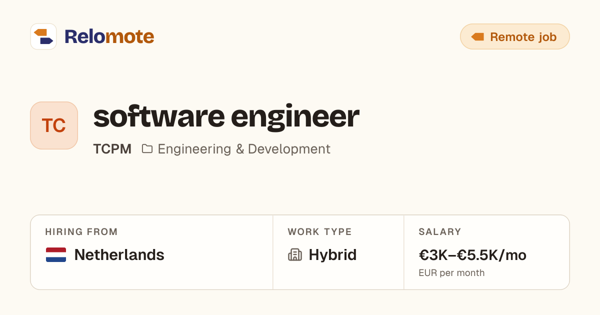The height and width of the screenshot is (315, 600).
Task: Click the EUR per month caption
Action: 451,273
